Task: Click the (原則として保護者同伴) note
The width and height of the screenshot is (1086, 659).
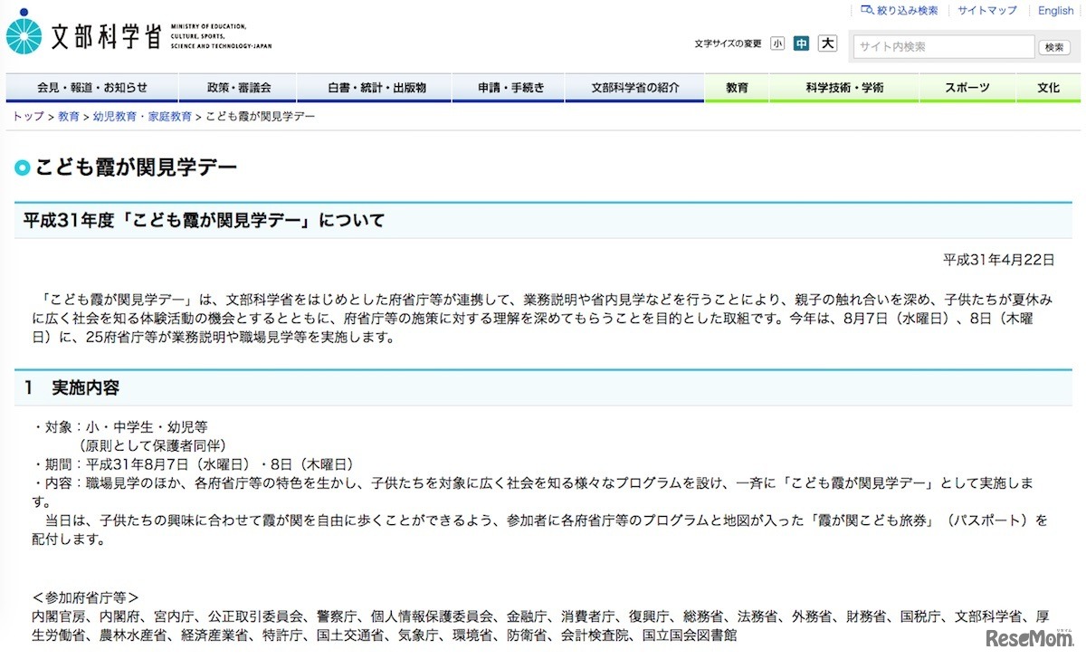Action: (x=151, y=445)
